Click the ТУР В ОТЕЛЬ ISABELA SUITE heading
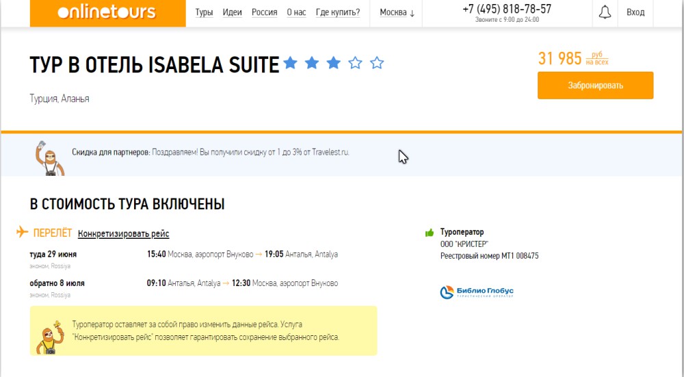 [155, 64]
